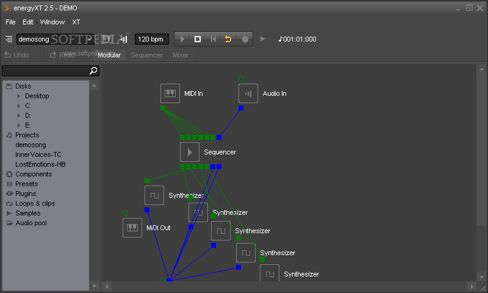Select Components with the gear icon

34,174
